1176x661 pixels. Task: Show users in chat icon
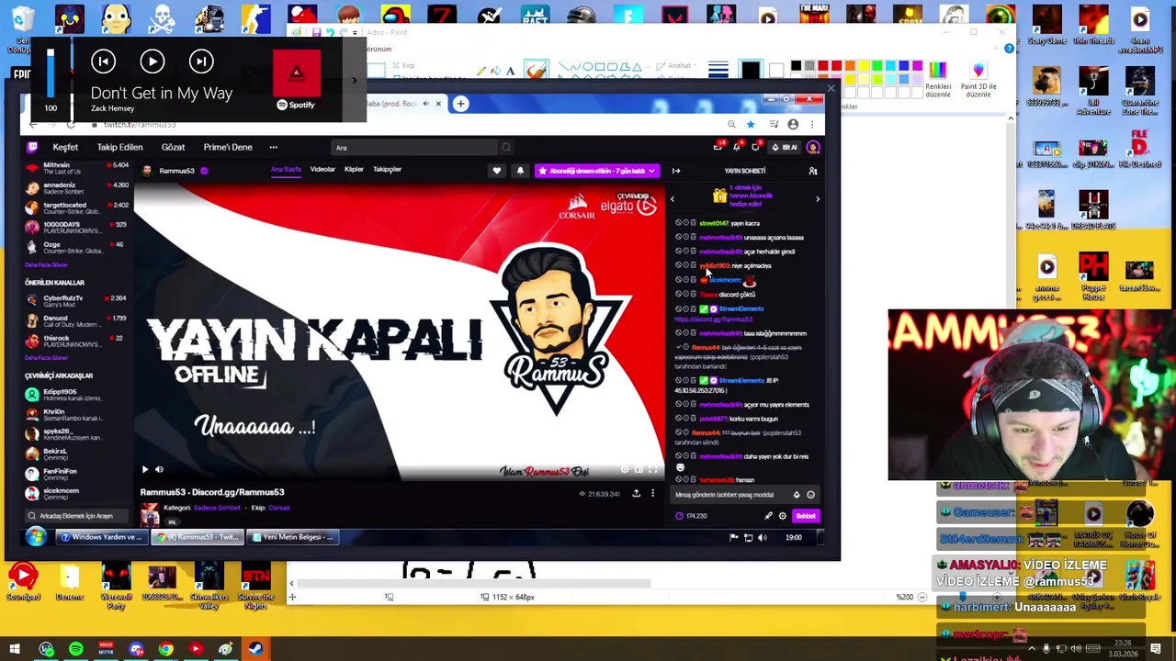813,171
